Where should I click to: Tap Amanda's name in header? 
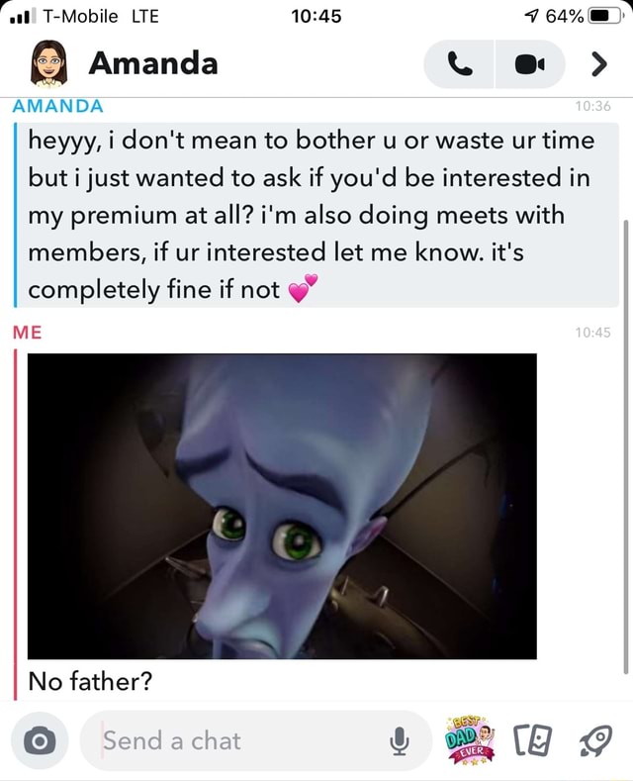click(x=153, y=63)
